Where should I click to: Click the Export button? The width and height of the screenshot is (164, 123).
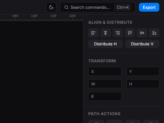click(x=149, y=7)
